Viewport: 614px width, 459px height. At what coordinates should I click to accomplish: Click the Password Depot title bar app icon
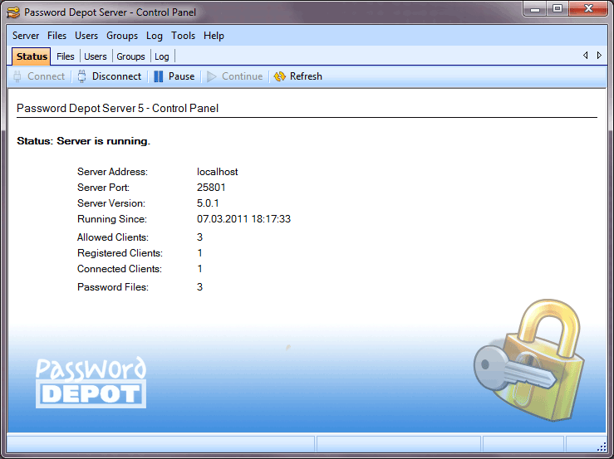(x=13, y=12)
